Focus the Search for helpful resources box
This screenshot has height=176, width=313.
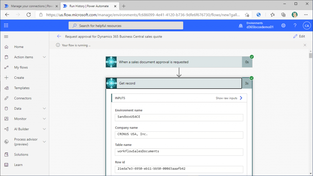pos(126,26)
